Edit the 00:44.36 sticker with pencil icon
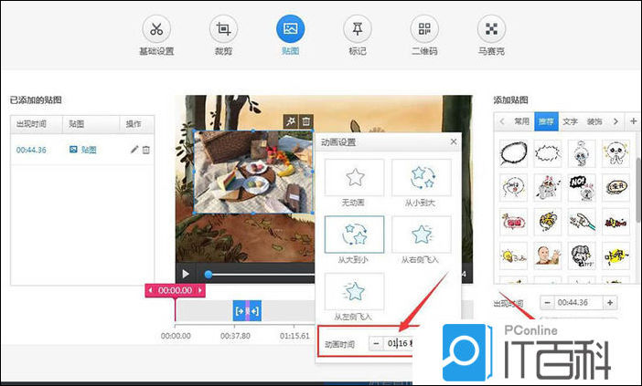This screenshot has height=386, width=642. tap(134, 150)
